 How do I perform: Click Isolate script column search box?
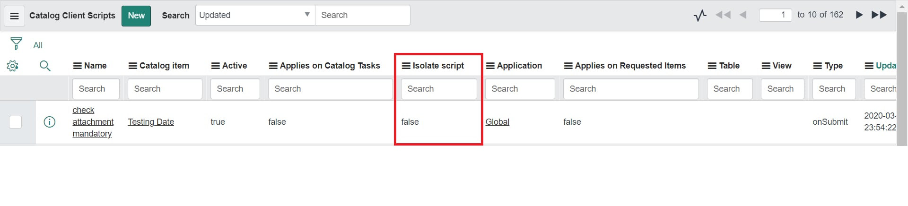(439, 89)
